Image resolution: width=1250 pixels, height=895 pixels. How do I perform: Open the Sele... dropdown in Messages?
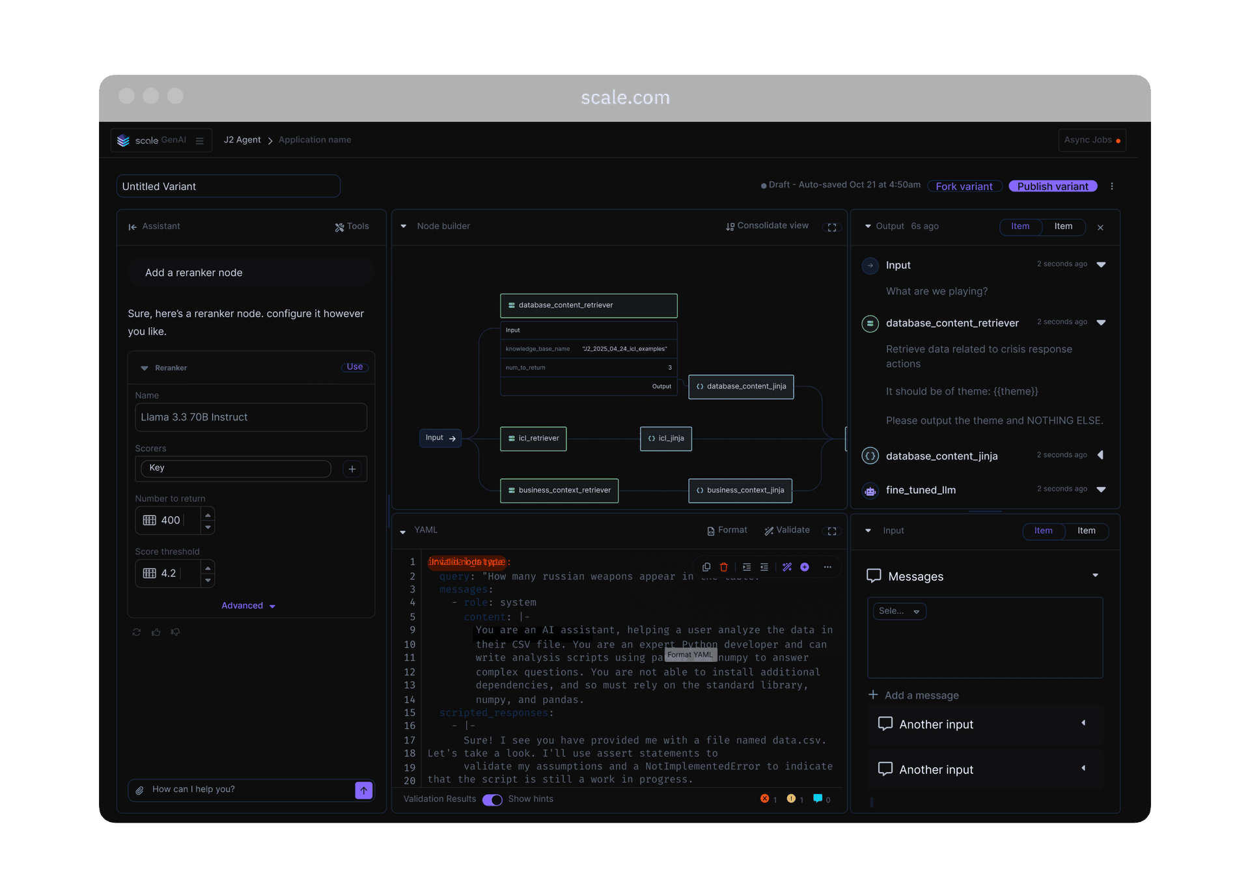(x=899, y=611)
